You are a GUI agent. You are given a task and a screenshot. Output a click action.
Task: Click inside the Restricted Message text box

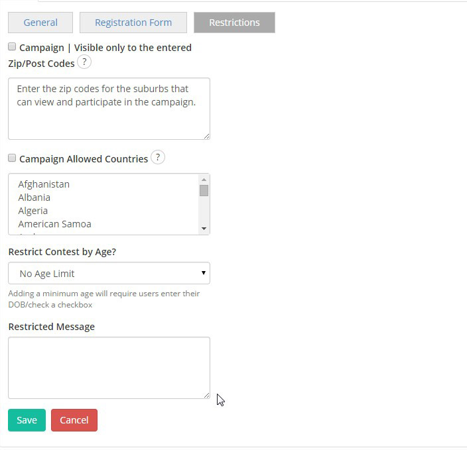pos(109,368)
